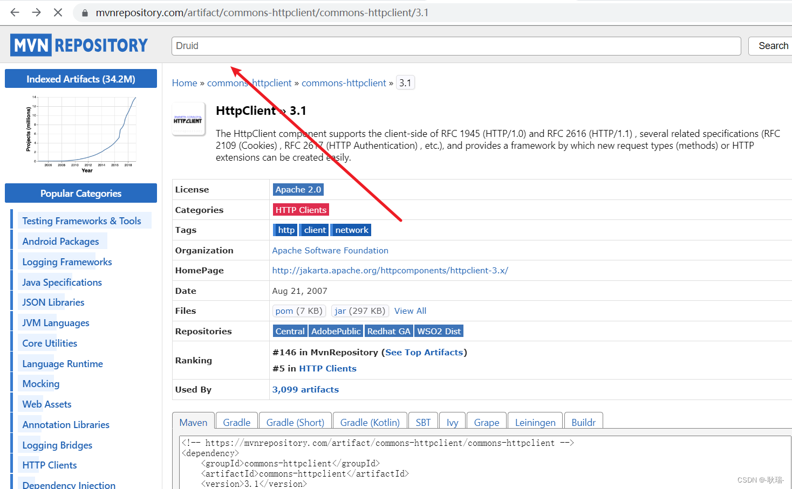Click the Popular Categories header
This screenshot has width=792, height=489.
click(81, 193)
